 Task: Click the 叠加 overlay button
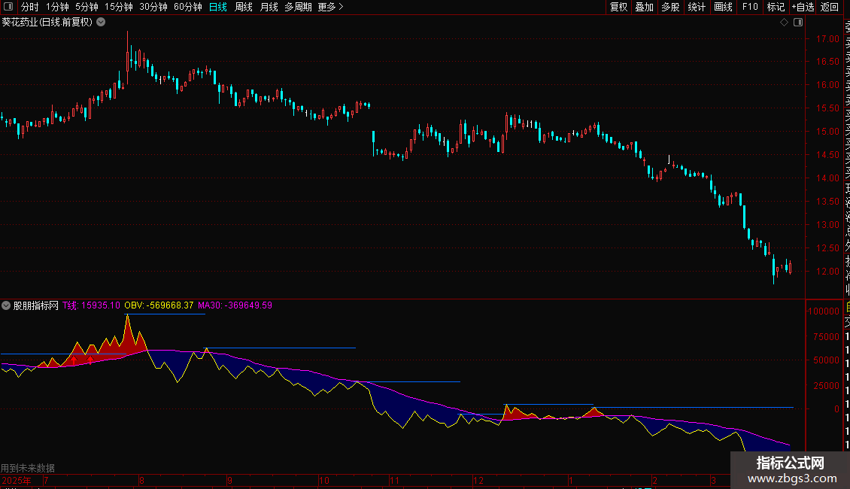pos(644,7)
